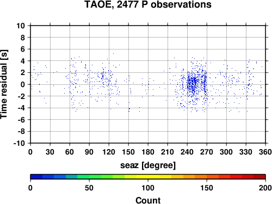Click the x-axis tick label 270
The width and height of the screenshot is (272, 204).
207,152
